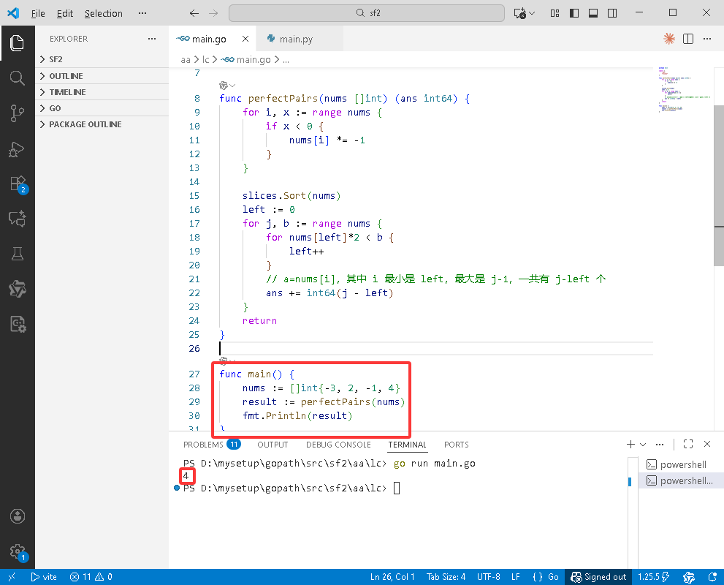The width and height of the screenshot is (724, 585).
Task: Open the Selection menu
Action: pyautogui.click(x=104, y=13)
